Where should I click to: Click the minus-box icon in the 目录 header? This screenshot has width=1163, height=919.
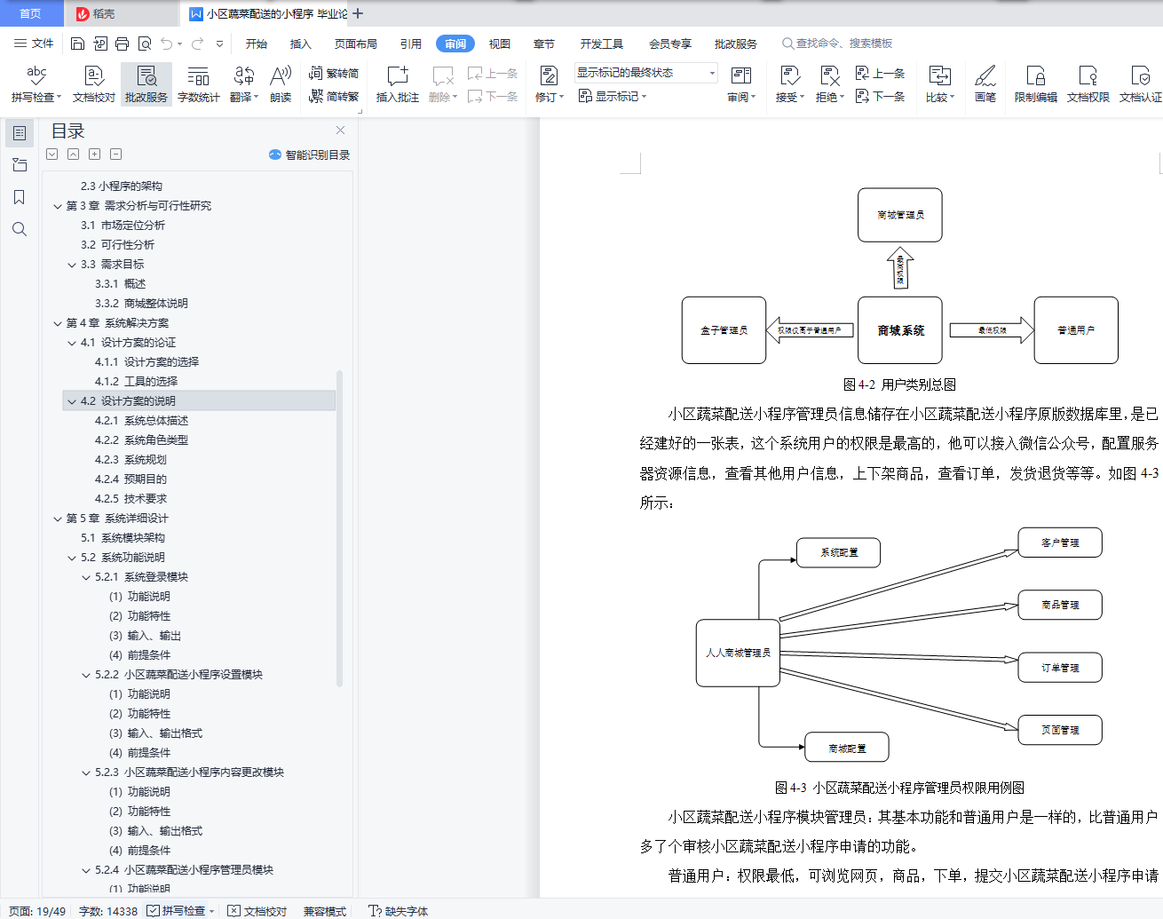coord(116,154)
